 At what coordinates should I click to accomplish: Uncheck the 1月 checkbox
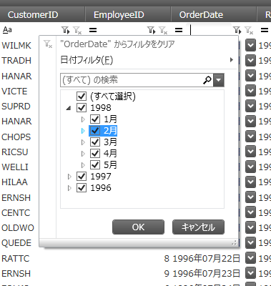coord(95,119)
